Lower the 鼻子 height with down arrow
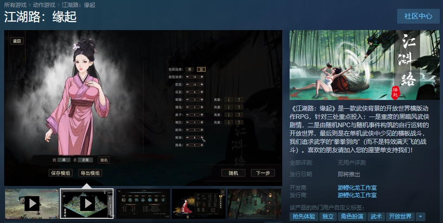 coord(229,115)
